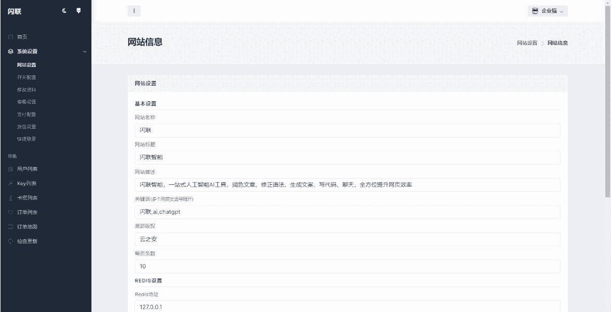Click the 导航 sidebar section label
The image size is (611, 312).
coord(12,156)
